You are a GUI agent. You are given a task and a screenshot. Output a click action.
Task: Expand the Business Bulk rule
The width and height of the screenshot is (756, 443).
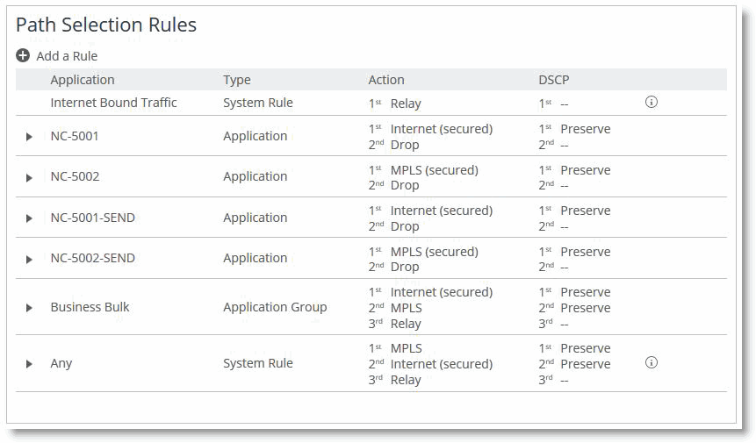tap(29, 308)
